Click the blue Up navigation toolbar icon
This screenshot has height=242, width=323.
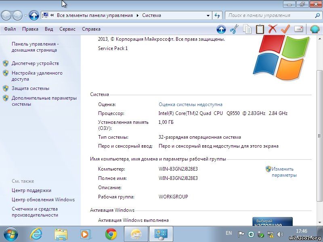pos(221,29)
